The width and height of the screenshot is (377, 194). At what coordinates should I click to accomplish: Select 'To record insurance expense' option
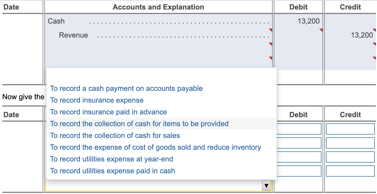(x=96, y=100)
